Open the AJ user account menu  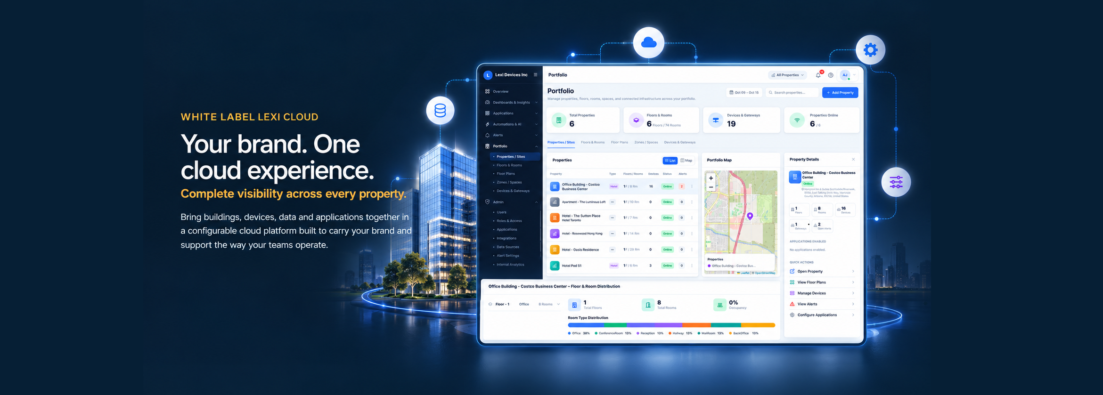click(x=848, y=75)
